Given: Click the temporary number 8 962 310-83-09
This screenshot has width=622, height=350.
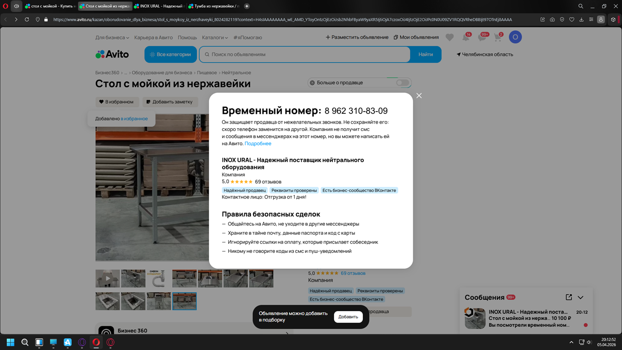Looking at the screenshot, I should [356, 111].
